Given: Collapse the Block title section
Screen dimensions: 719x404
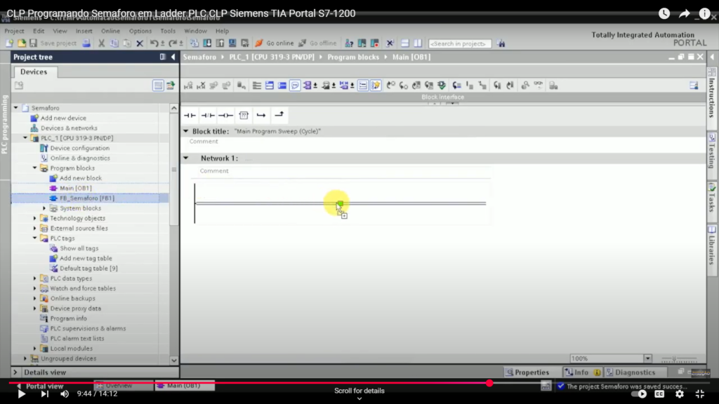Looking at the screenshot, I should pos(186,131).
